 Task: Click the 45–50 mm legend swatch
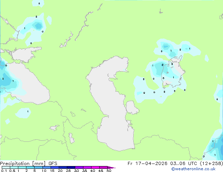tap(103, 167)
